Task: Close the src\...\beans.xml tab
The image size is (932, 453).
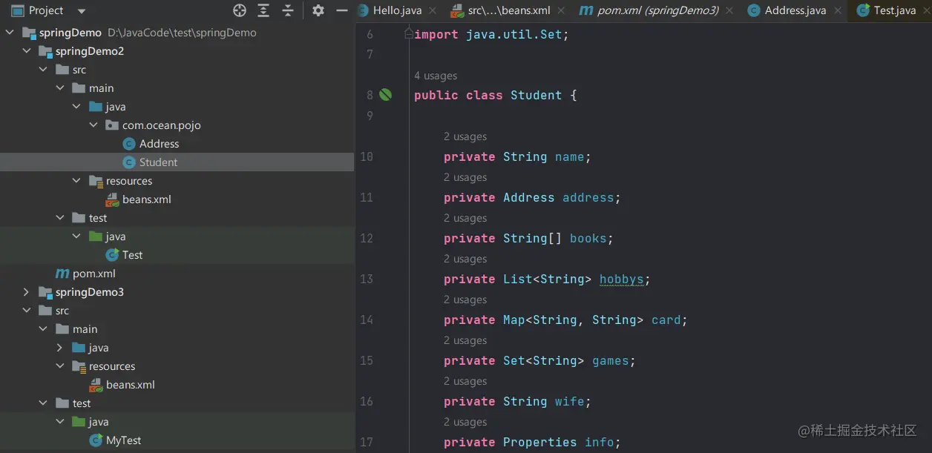Action: pyautogui.click(x=562, y=10)
